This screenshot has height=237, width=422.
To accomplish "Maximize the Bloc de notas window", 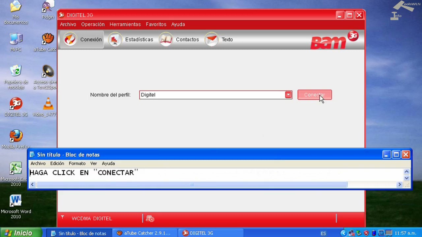I will (396, 154).
